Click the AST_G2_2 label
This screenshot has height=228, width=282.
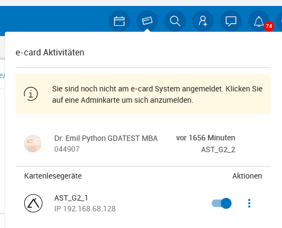pos(218,149)
